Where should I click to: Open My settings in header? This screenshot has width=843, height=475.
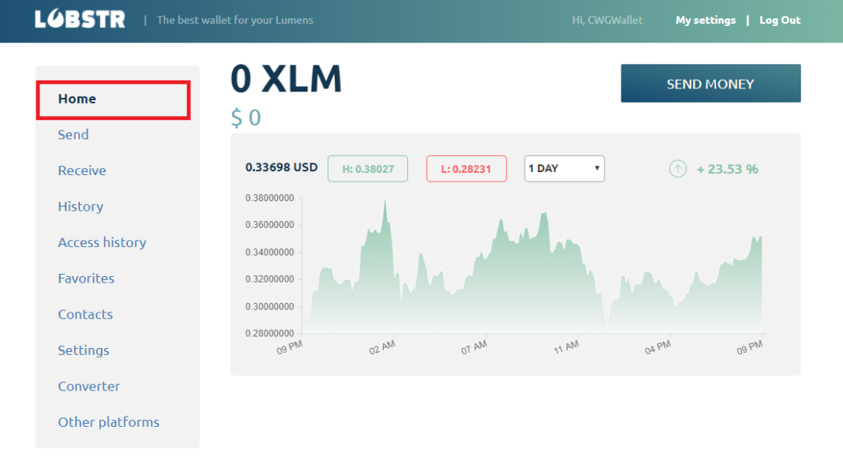click(x=706, y=20)
